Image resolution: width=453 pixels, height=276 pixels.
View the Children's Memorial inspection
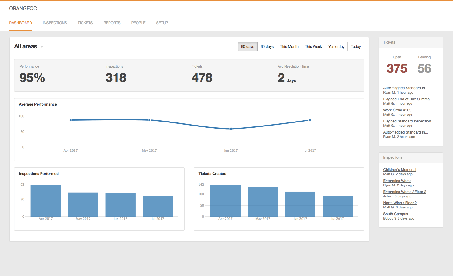399,169
